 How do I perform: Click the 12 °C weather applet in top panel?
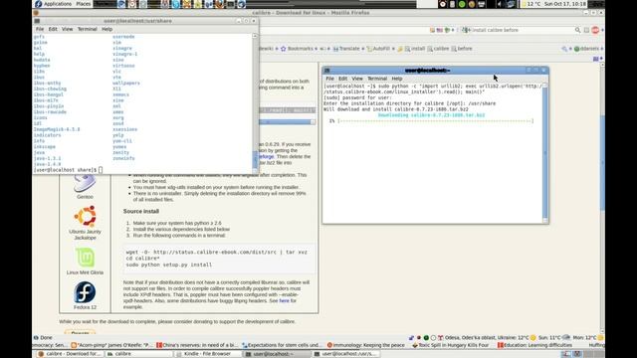click(x=531, y=4)
